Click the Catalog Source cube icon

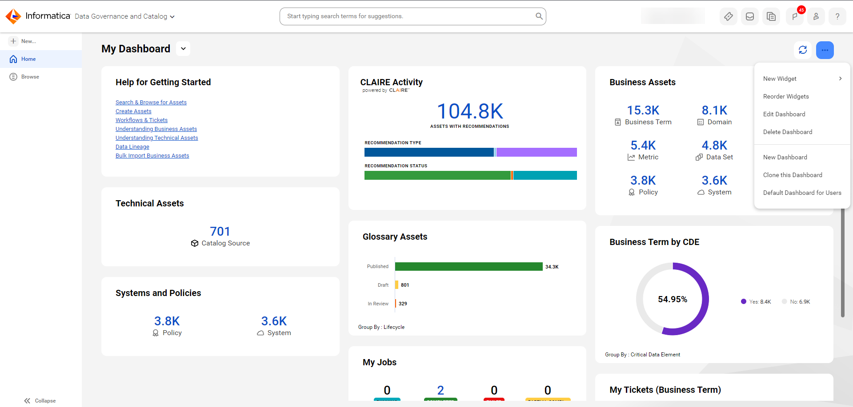[195, 243]
